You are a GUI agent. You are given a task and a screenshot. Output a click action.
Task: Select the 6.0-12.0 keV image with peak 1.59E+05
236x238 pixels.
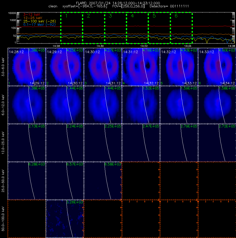tap(179, 105)
